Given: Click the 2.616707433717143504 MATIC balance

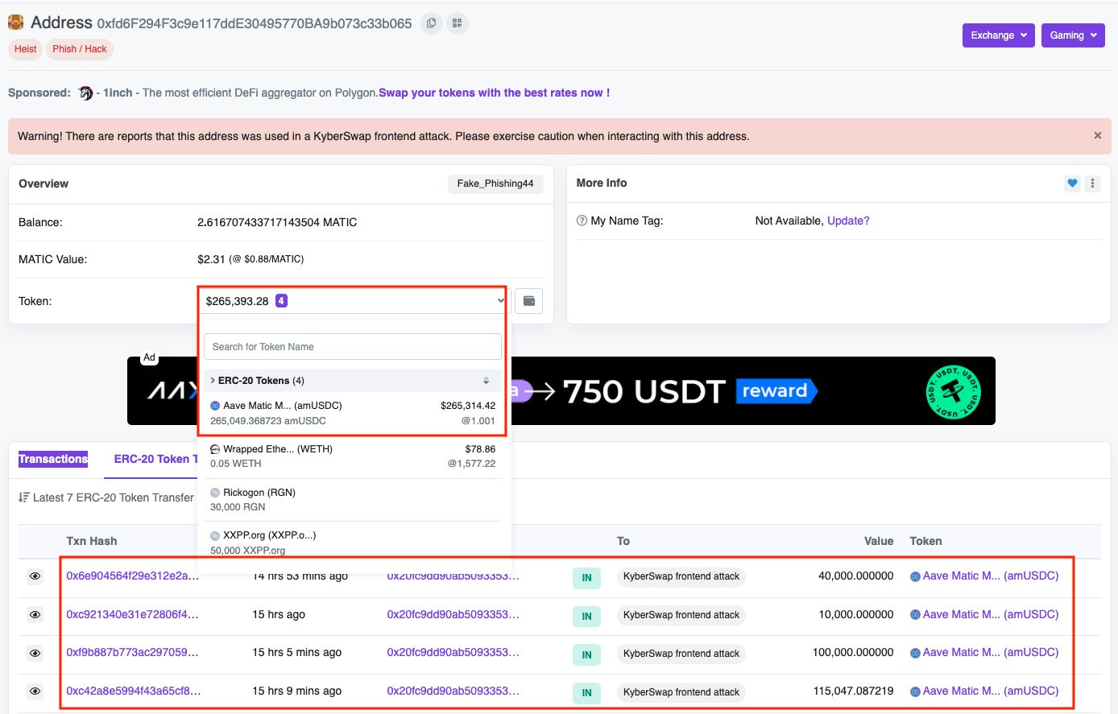Looking at the screenshot, I should coord(277,222).
